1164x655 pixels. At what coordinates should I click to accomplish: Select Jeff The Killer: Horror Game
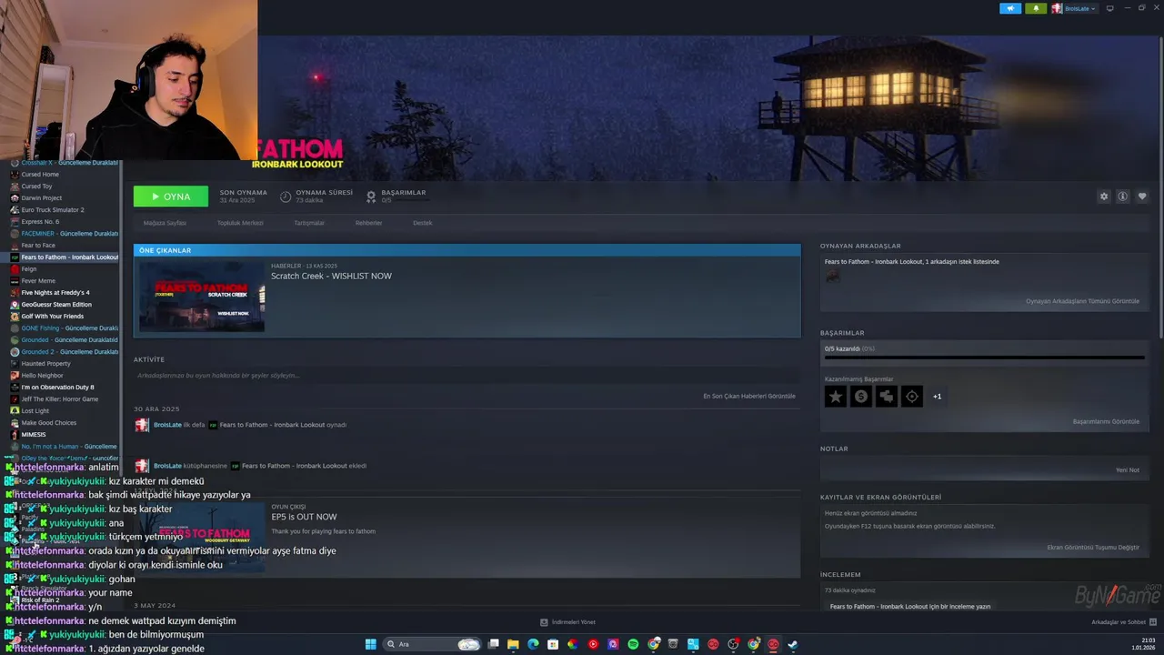click(x=60, y=399)
